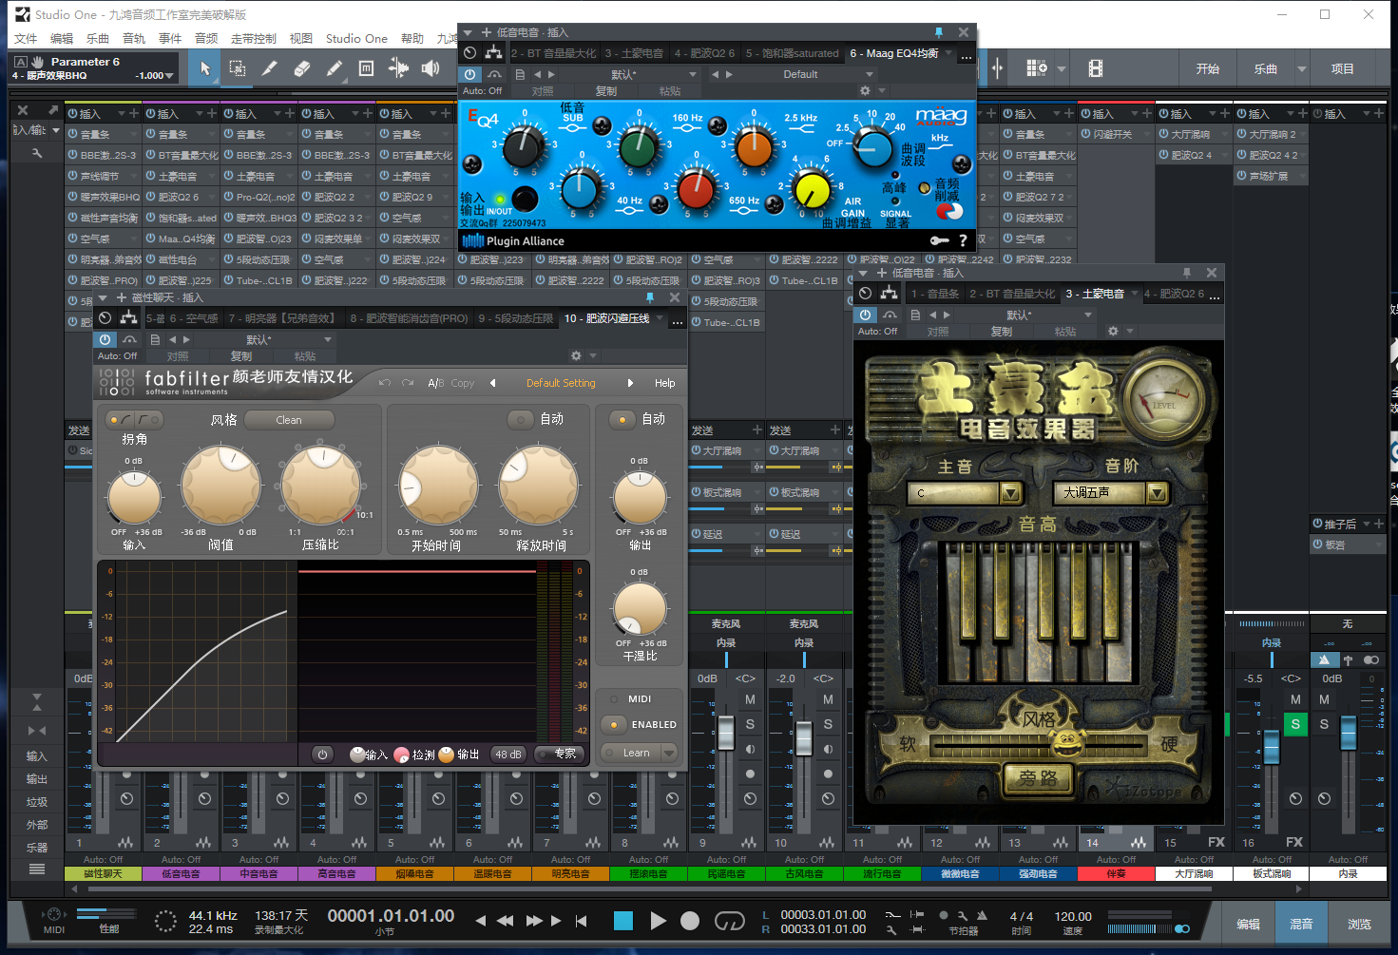Click the 旁路 bypass button
Viewport: 1398px width, 955px height.
(x=1038, y=779)
